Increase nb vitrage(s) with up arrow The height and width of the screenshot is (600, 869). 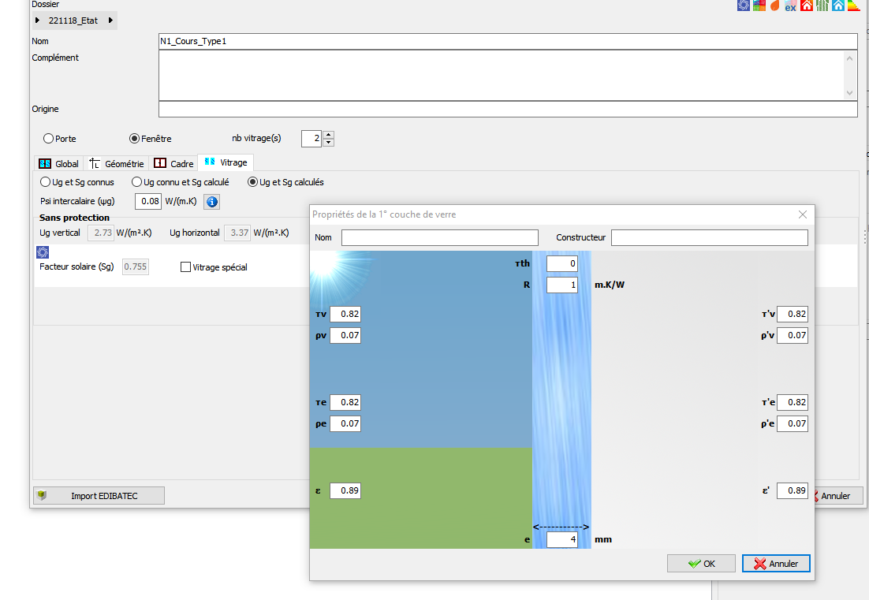click(329, 135)
